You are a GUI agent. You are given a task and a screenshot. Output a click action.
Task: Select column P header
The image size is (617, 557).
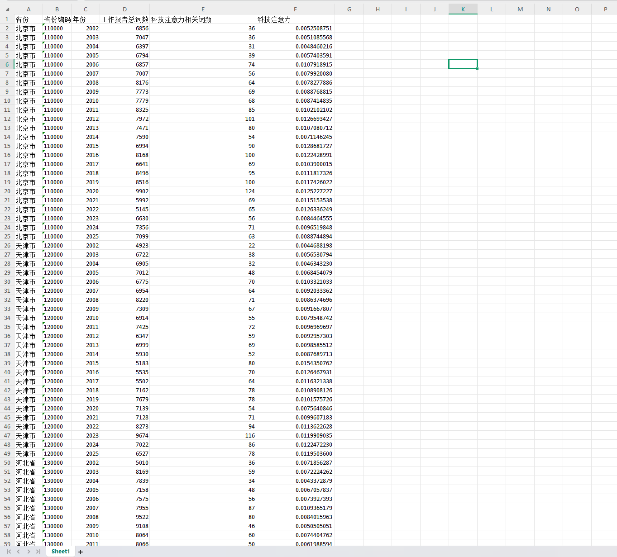click(605, 10)
